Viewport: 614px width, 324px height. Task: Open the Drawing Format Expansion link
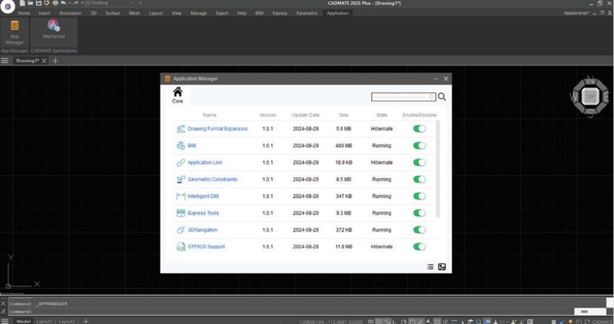[x=218, y=129]
